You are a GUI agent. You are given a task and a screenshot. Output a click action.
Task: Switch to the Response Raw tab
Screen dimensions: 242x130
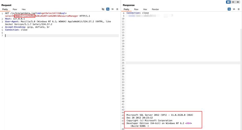[136, 9]
